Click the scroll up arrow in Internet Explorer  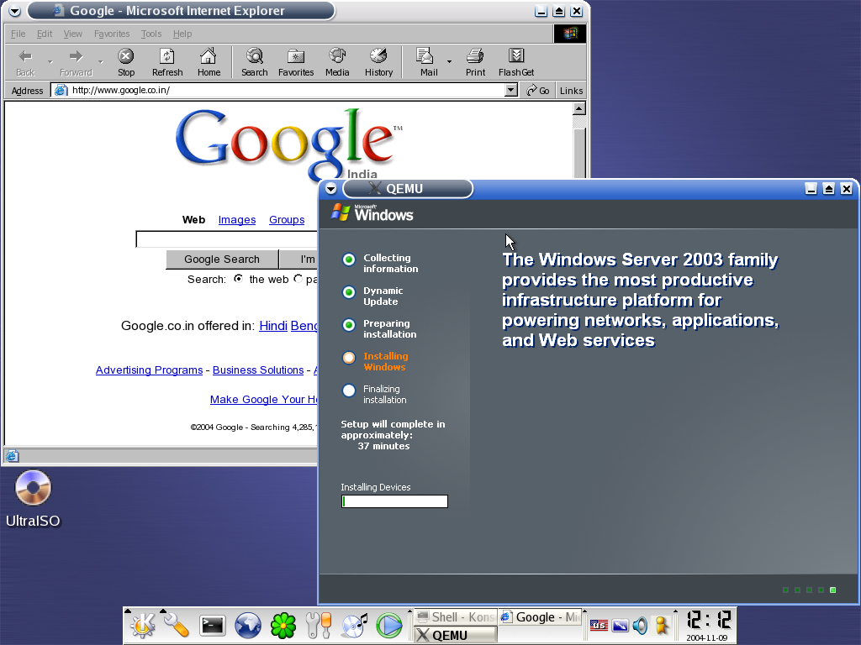point(578,108)
